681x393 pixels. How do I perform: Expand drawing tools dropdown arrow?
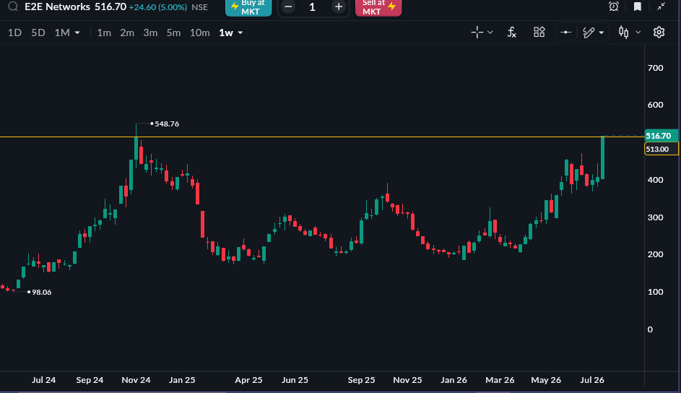point(602,33)
